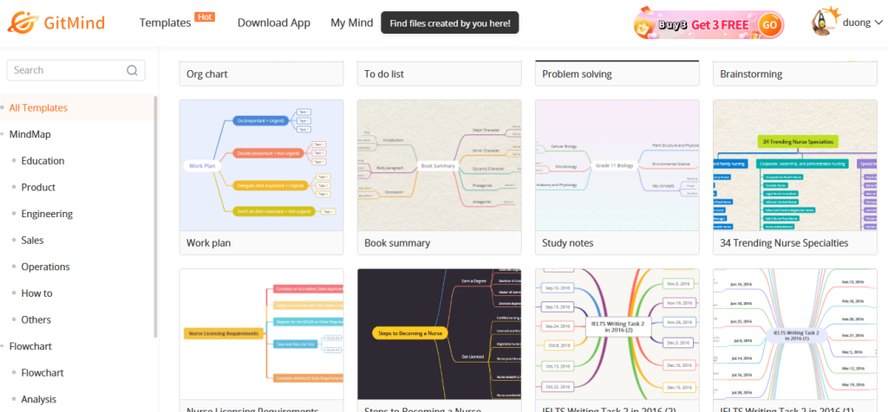Click the GO button on promo banner

click(x=769, y=25)
